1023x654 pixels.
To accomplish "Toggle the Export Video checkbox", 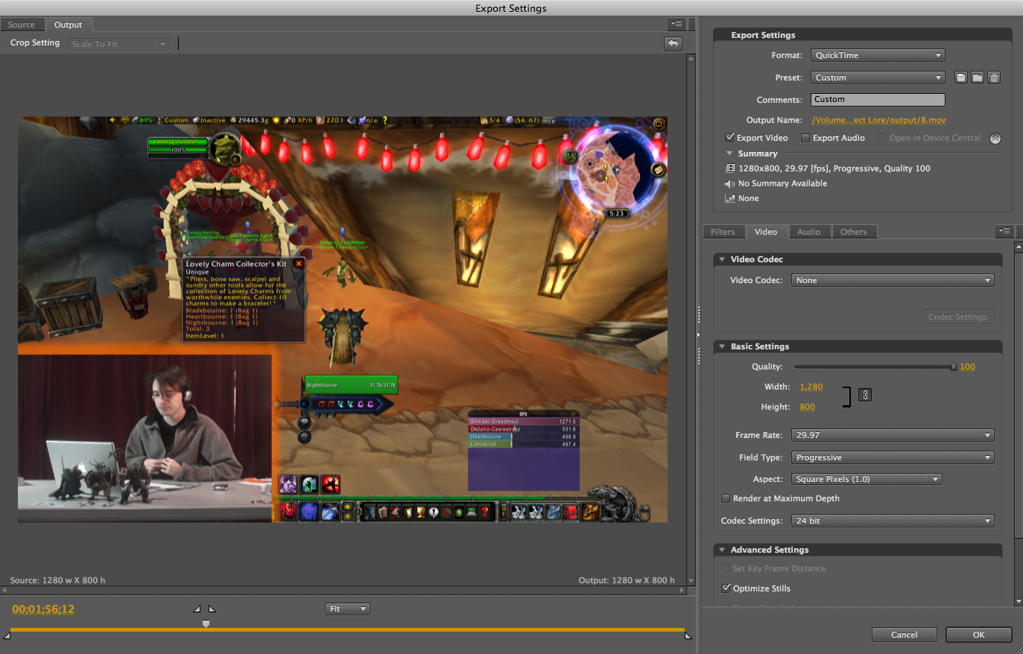I will point(730,138).
